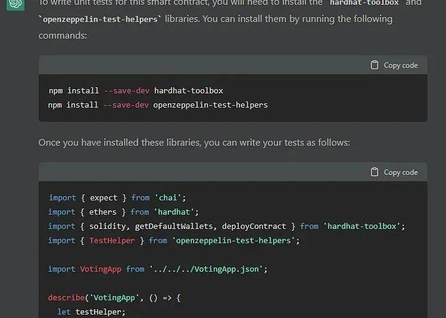The image size is (446, 318).
Task: Click clipboard icon above npm install commands
Action: coord(374,65)
